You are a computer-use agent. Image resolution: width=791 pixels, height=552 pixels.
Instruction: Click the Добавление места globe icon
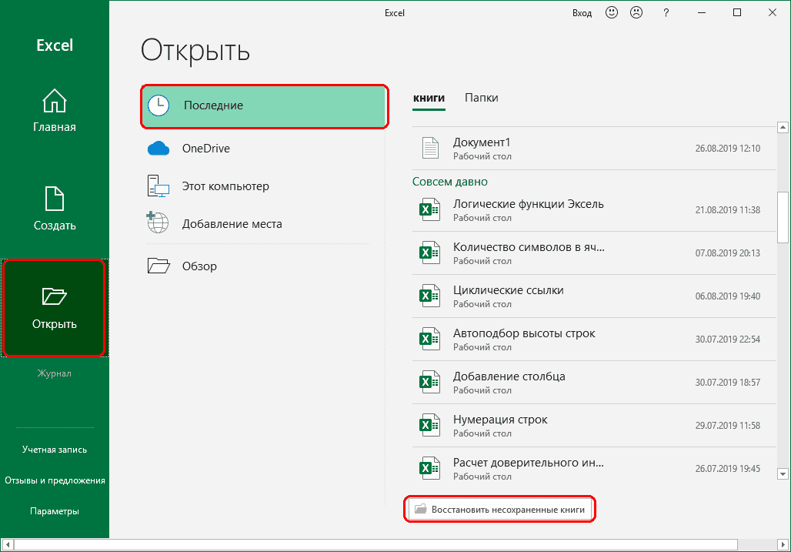point(158,223)
